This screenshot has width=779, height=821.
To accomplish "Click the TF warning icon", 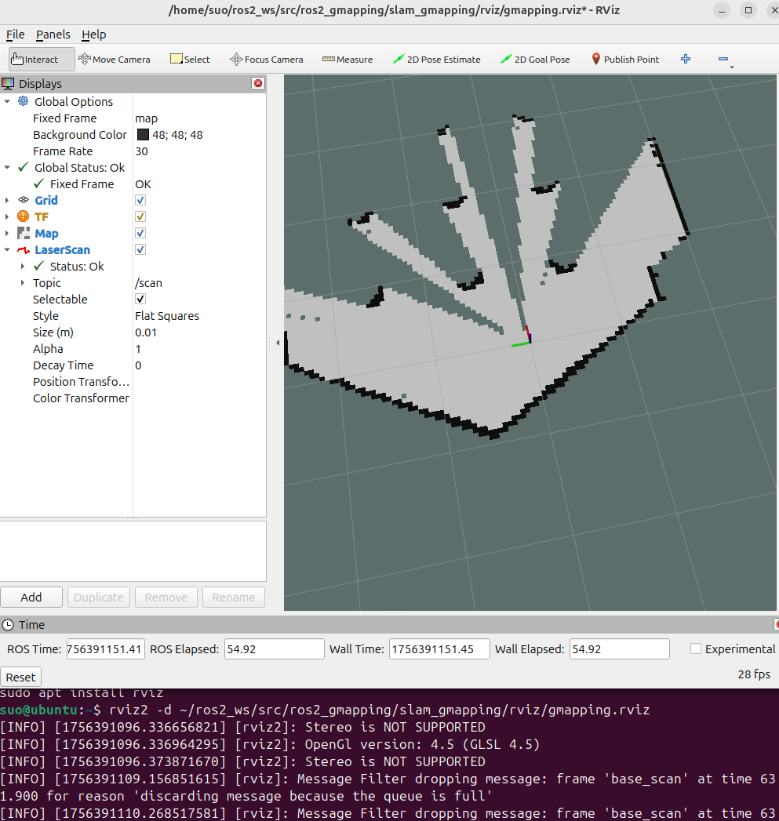I will coord(23,216).
